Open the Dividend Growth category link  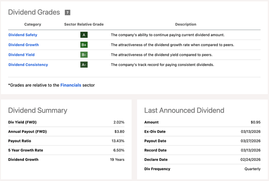[x=24, y=45]
